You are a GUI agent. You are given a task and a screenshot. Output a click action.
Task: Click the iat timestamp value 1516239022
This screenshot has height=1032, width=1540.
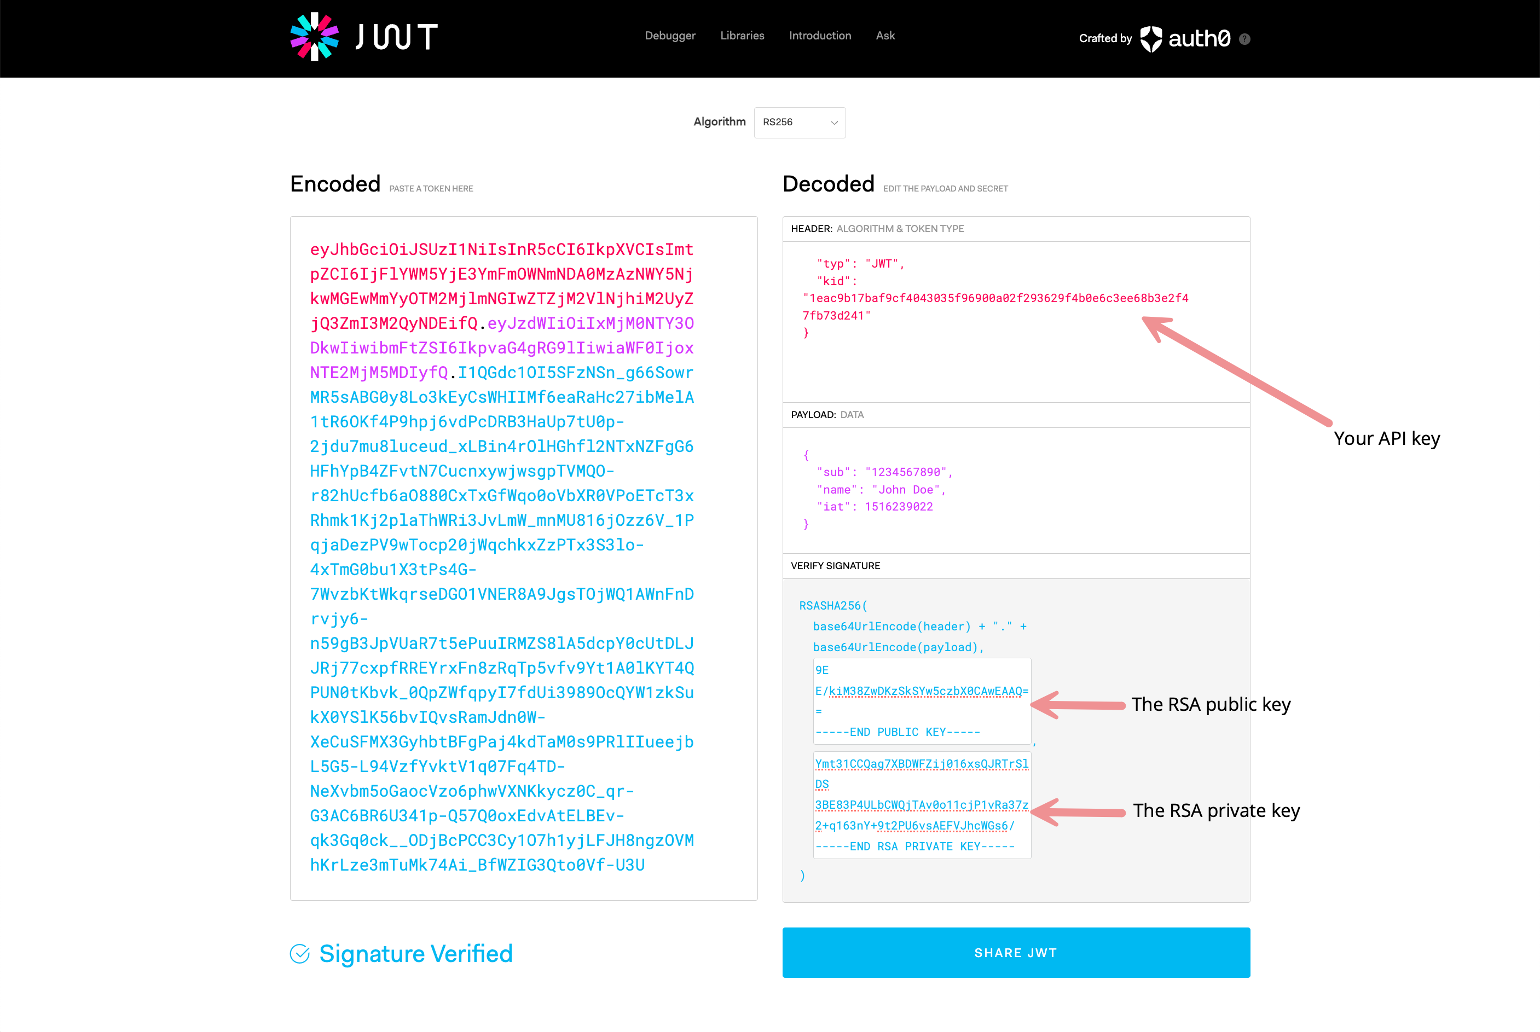[x=900, y=506]
